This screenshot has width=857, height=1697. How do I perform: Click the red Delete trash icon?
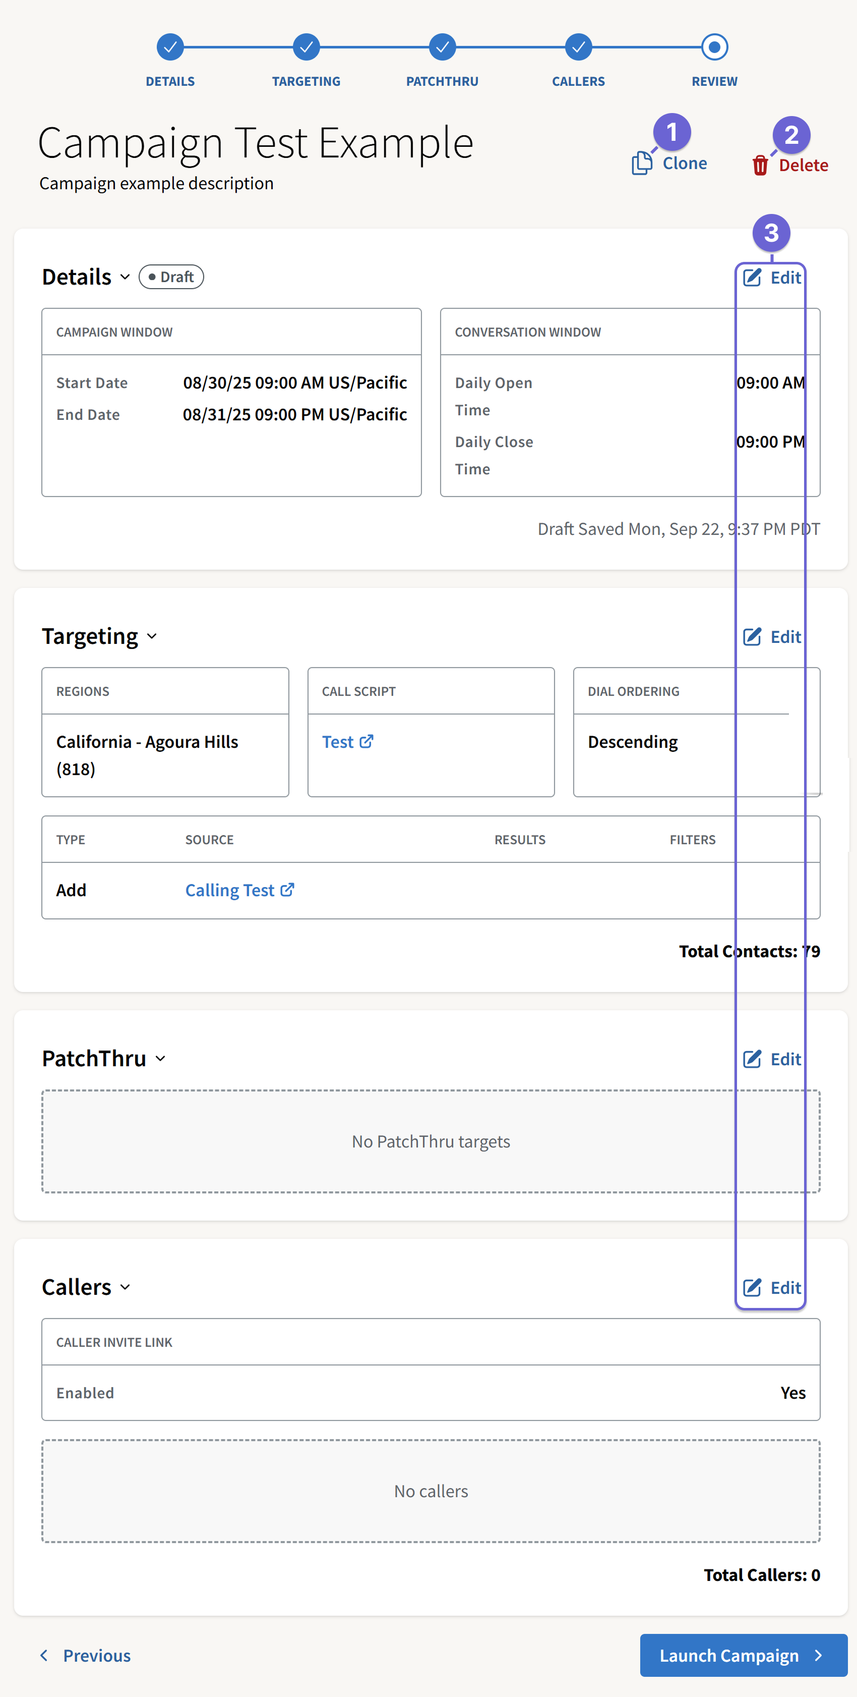click(x=760, y=166)
